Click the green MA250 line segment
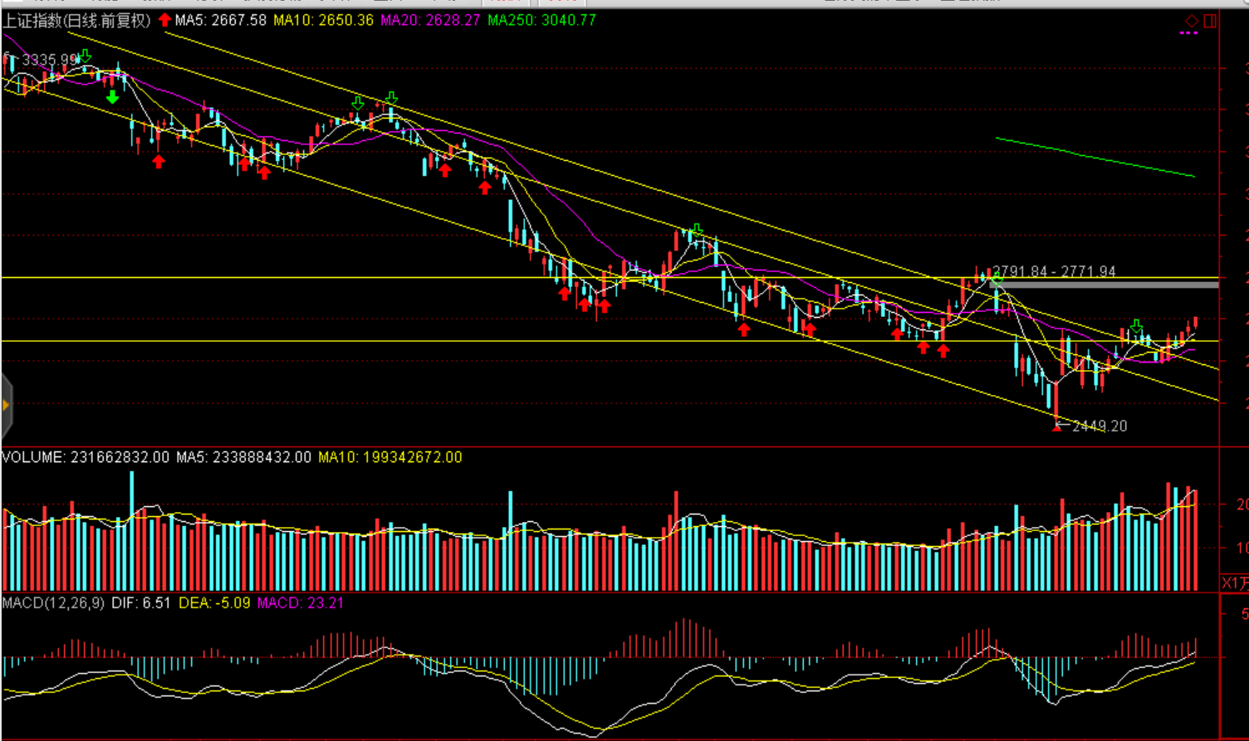 coord(1095,157)
